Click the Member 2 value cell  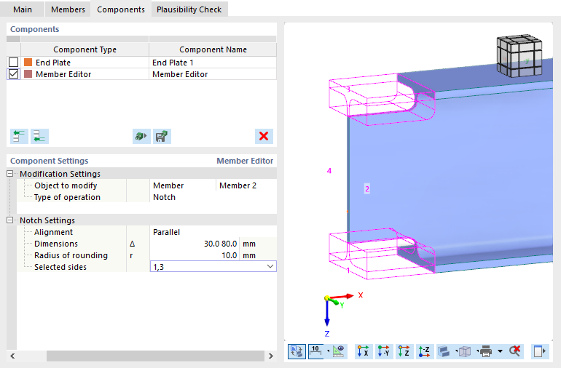coord(246,185)
